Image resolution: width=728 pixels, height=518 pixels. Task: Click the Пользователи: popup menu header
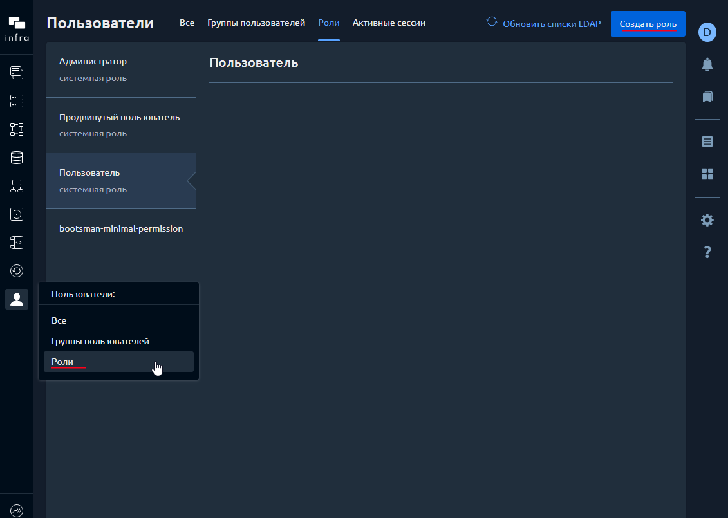(x=83, y=294)
